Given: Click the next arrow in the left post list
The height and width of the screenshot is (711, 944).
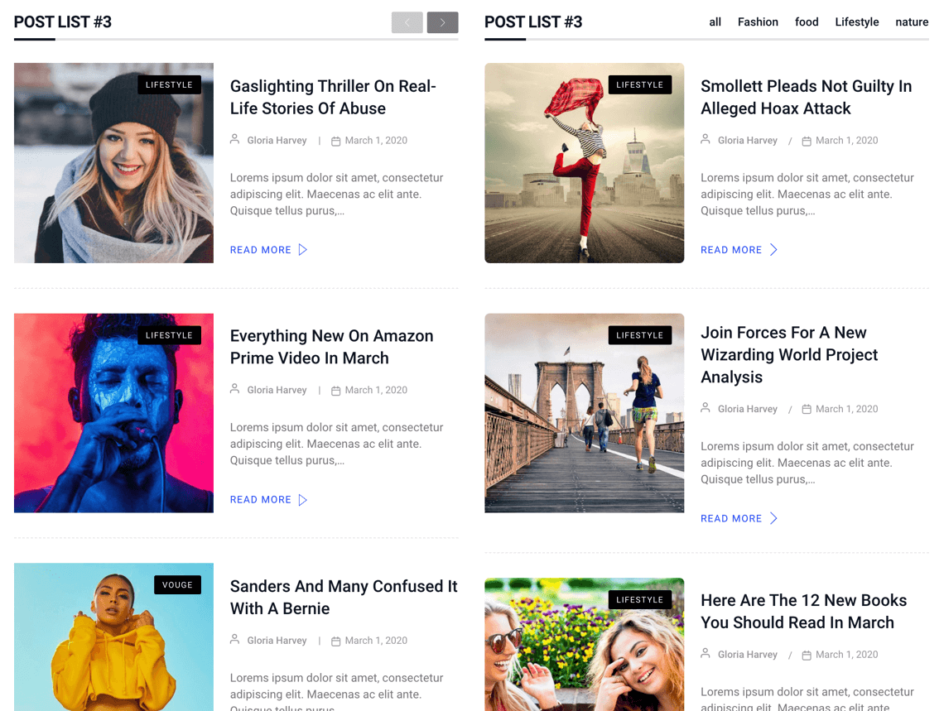Looking at the screenshot, I should click(x=442, y=22).
